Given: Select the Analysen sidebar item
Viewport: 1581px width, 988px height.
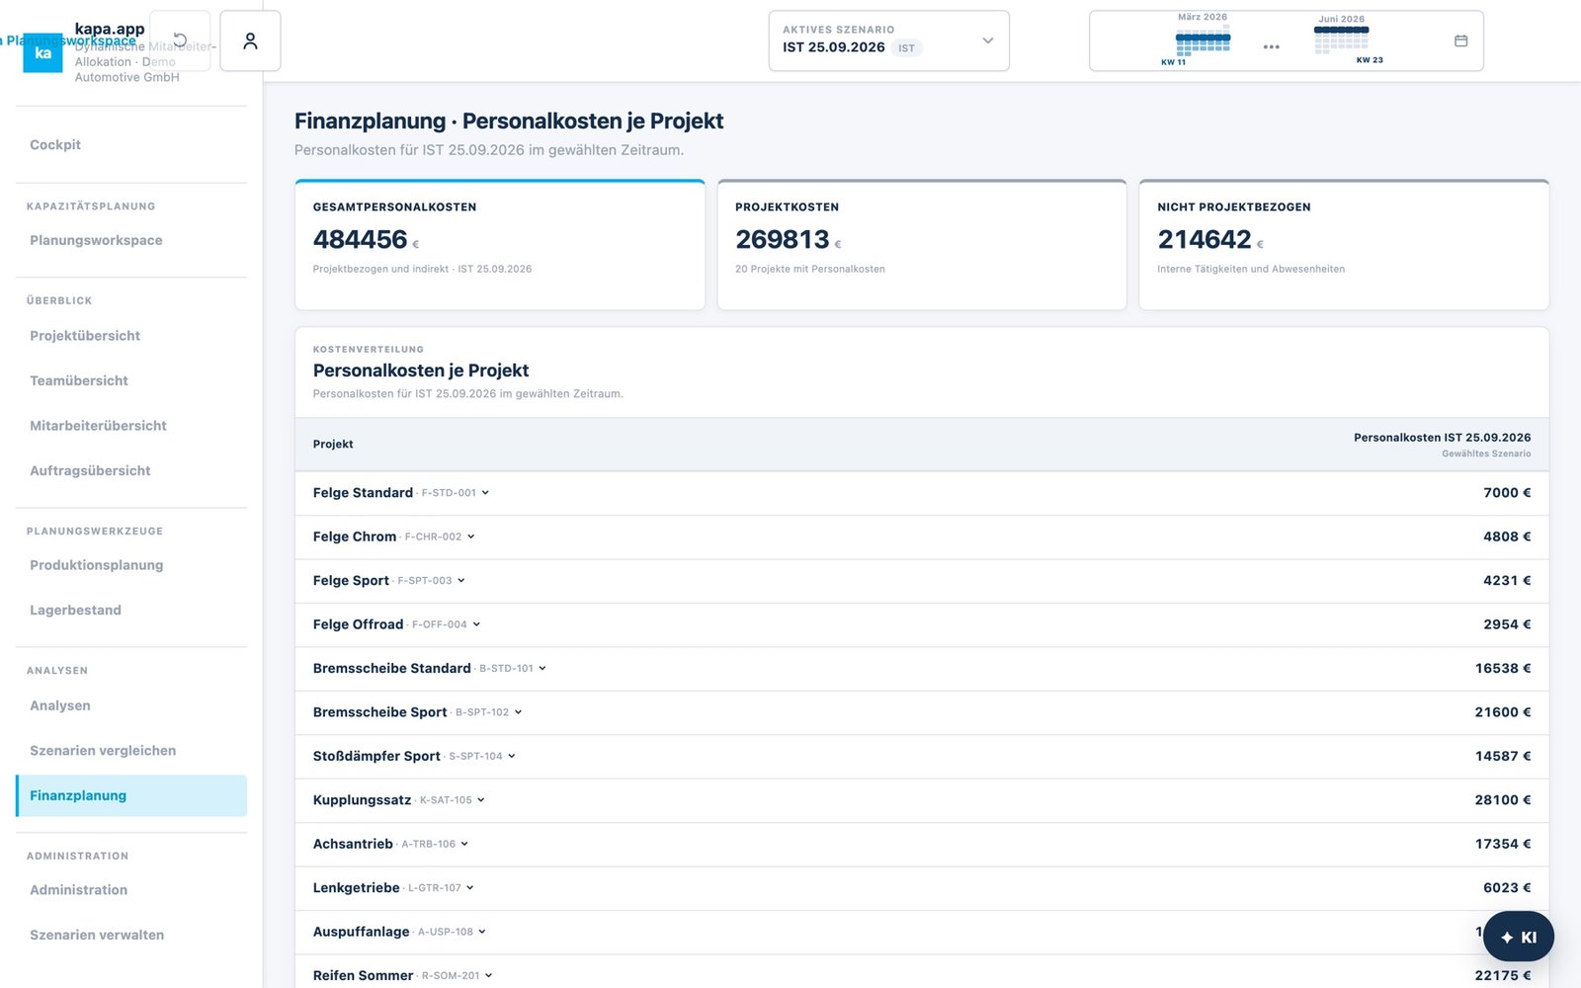Looking at the screenshot, I should click(x=131, y=705).
